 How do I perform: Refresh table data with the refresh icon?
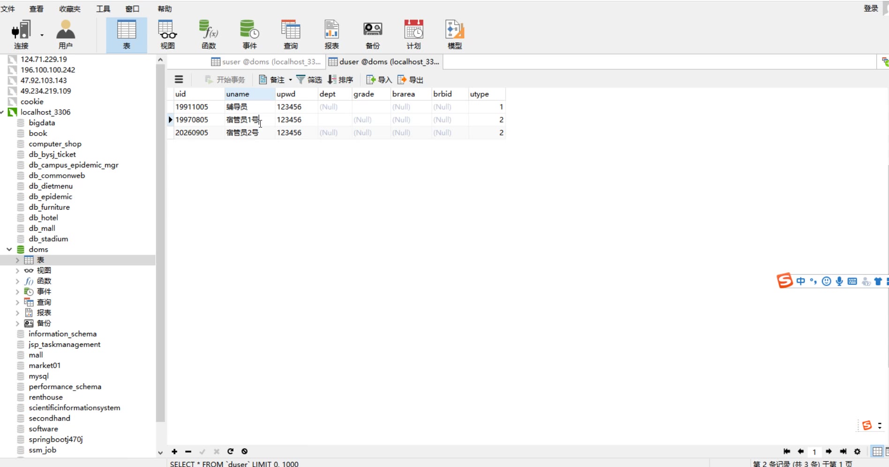230,452
